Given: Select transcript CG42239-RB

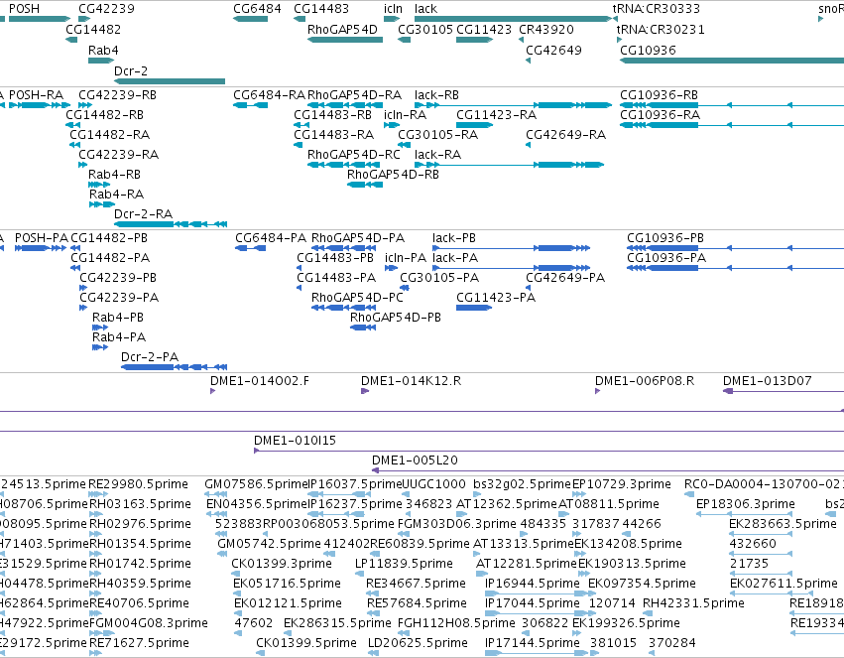Looking at the screenshot, I should tap(85, 105).
